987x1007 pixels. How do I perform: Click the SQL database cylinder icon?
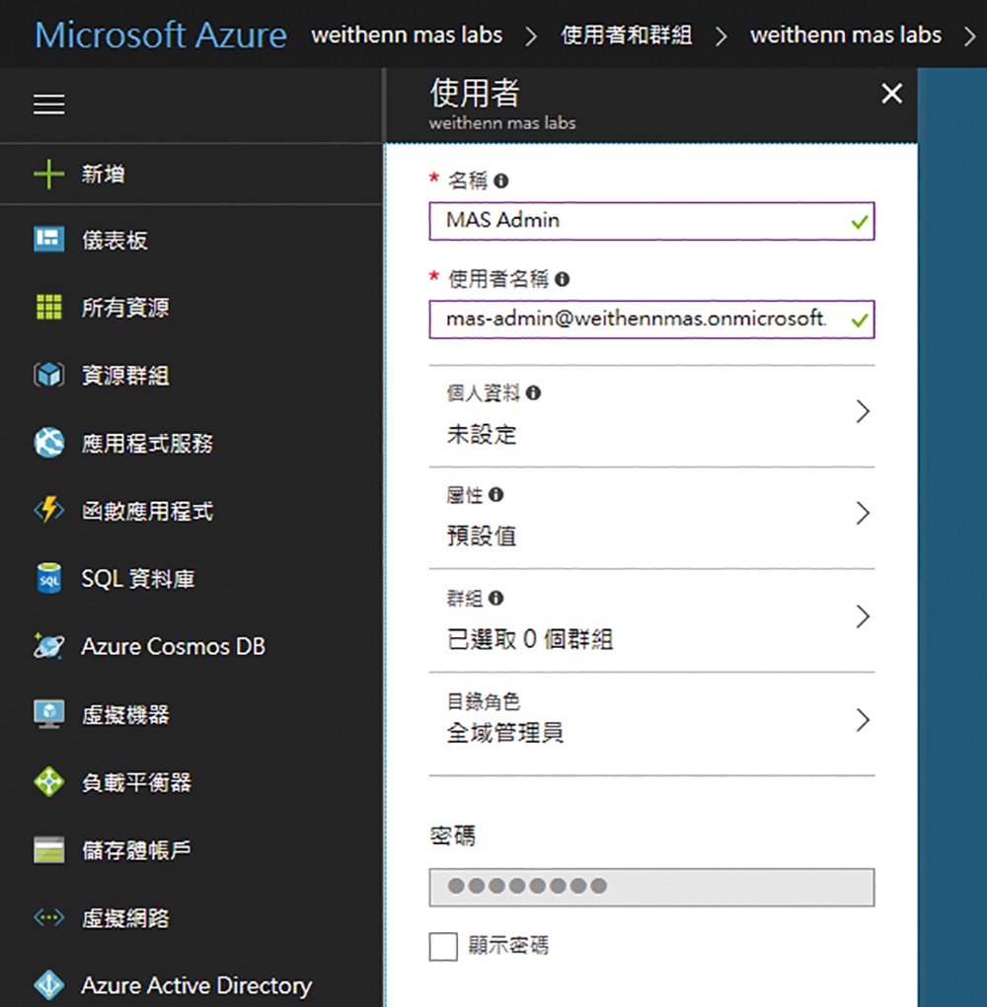click(48, 579)
